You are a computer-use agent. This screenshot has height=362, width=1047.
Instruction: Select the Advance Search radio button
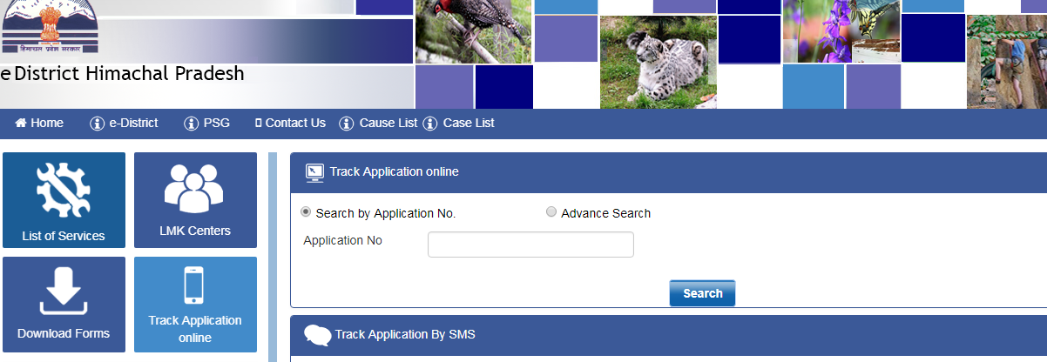pos(551,211)
